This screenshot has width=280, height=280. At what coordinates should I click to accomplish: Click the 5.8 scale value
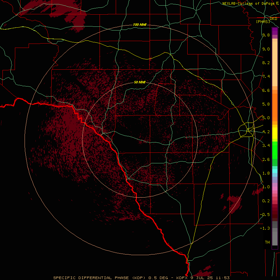click(x=266, y=104)
